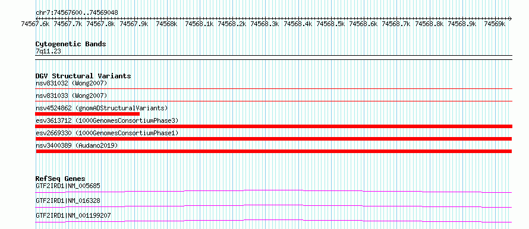Open esv3613712 1000GenomesConsortiumPhase3 label
Screen dimensions: 529x229
pyautogui.click(x=107, y=120)
